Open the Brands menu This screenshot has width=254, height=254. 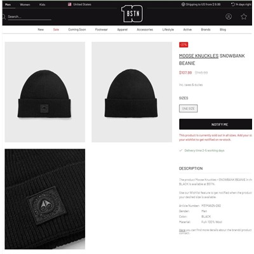pos(206,29)
